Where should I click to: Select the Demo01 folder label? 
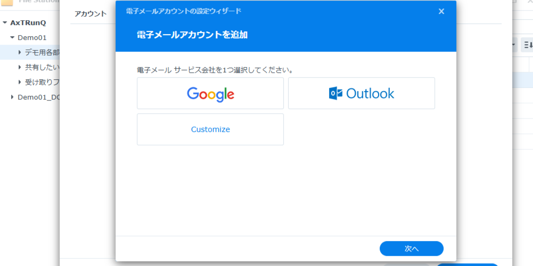[x=32, y=38]
